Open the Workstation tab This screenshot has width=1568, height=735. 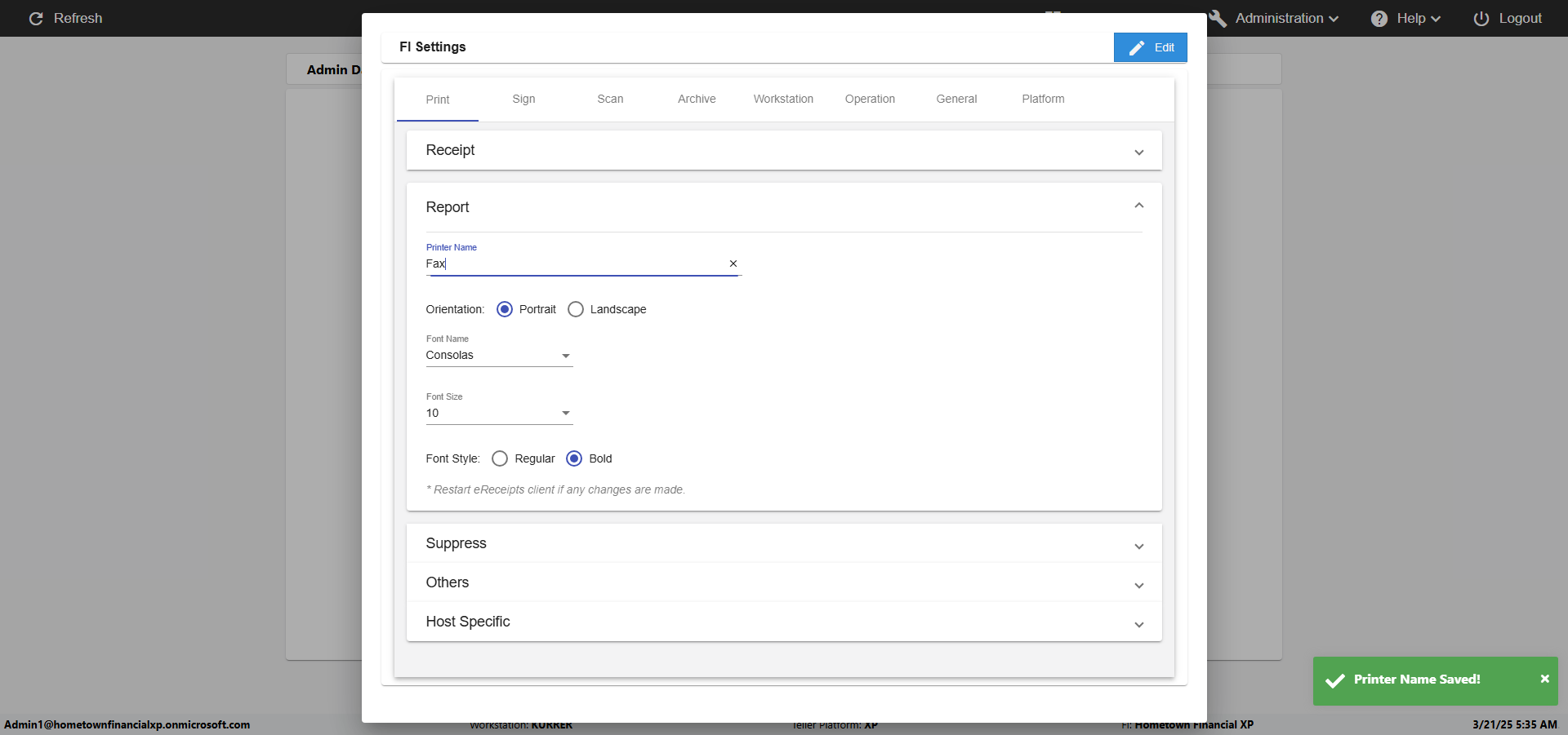click(783, 99)
